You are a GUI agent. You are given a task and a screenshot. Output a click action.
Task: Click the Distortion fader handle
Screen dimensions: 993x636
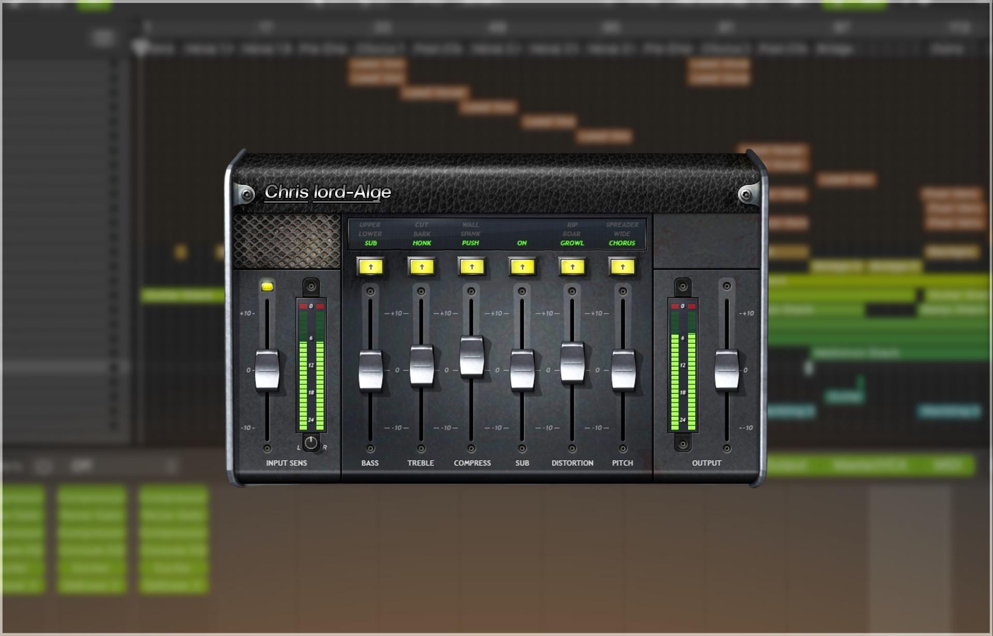[x=573, y=362]
